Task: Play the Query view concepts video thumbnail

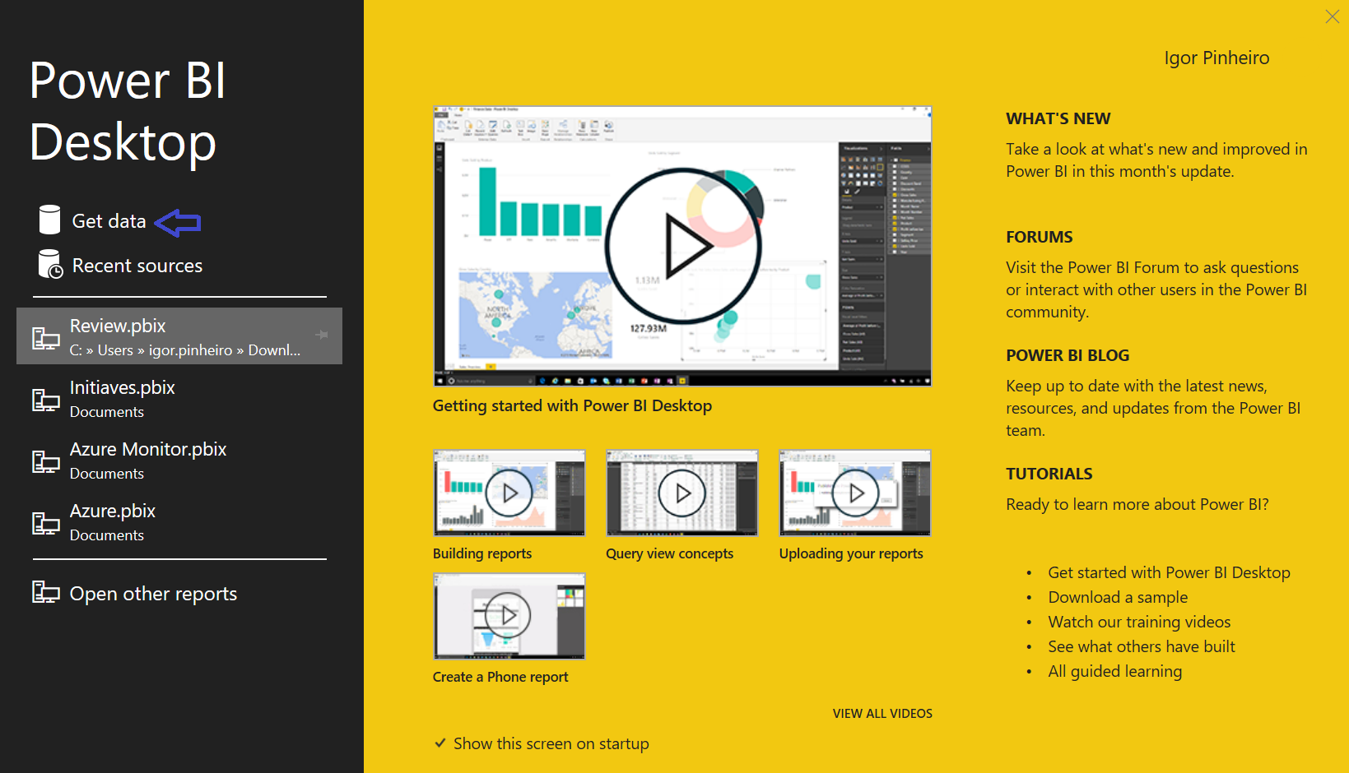Action: pos(681,493)
